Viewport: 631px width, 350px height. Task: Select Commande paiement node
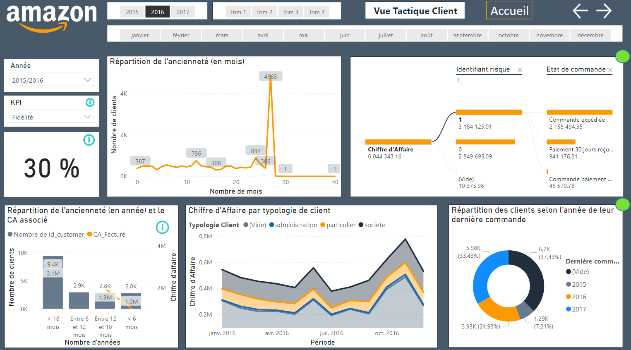click(547, 172)
